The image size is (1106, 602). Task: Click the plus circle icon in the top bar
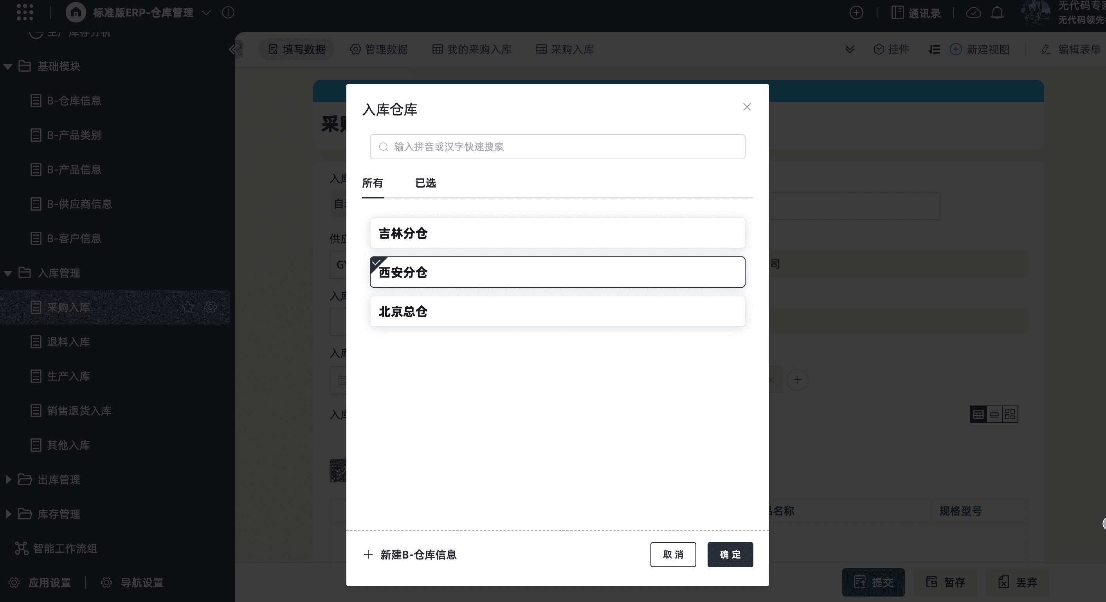pyautogui.click(x=856, y=13)
